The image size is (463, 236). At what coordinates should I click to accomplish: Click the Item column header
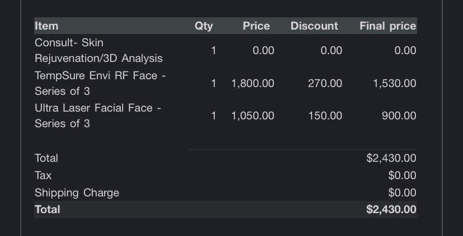point(46,26)
